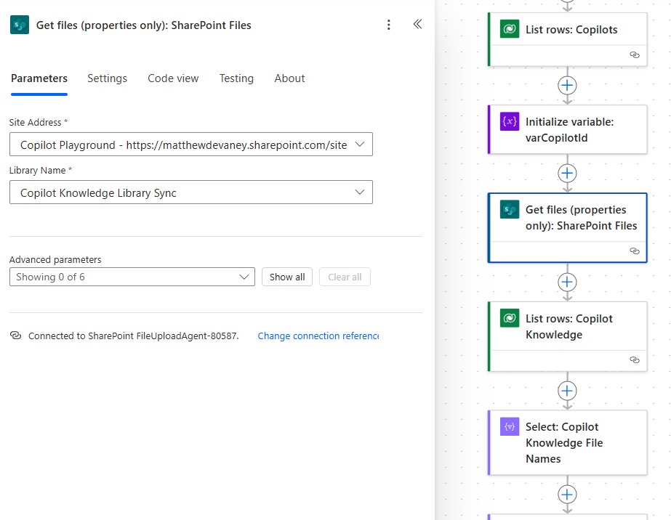This screenshot has height=520, width=671.
Task: Click the connection link icon on List rows: Copilots
Action: pos(635,54)
